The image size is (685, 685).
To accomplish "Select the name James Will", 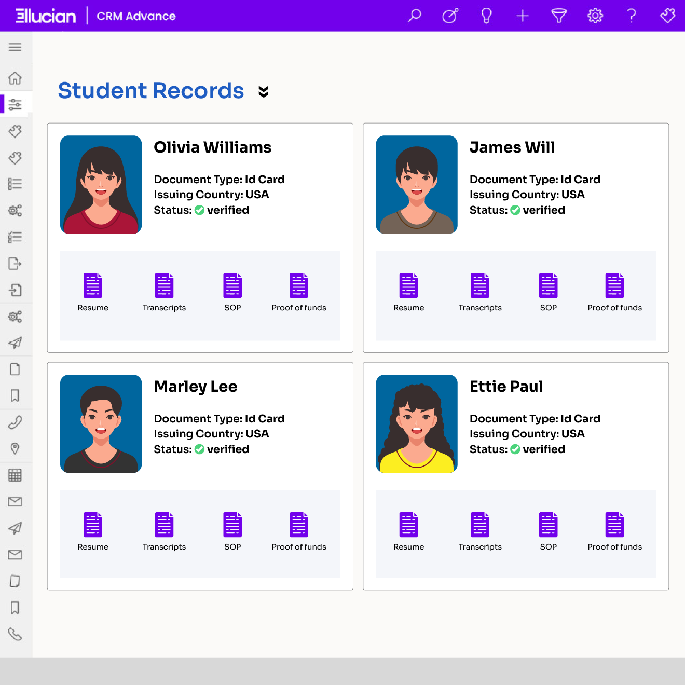I will [x=512, y=147].
